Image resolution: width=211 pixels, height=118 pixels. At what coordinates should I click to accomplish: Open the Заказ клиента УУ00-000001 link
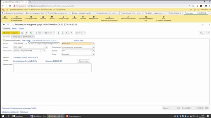point(39,40)
